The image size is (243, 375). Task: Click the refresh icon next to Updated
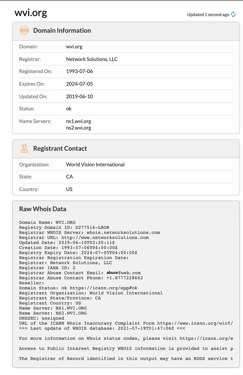[233, 15]
